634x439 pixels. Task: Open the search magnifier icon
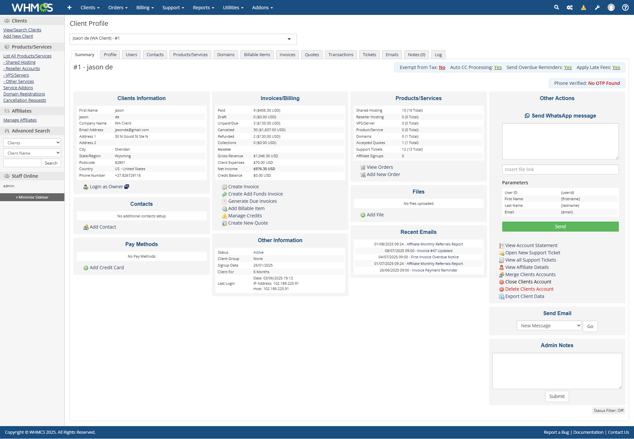pos(556,7)
